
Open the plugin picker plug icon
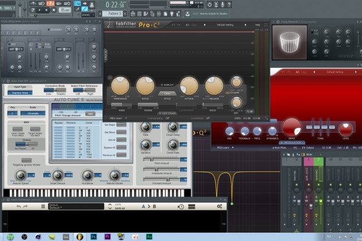pos(172,14)
